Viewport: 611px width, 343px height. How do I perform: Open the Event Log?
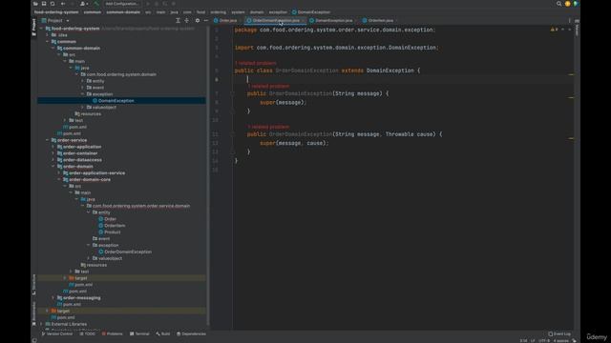(x=559, y=334)
